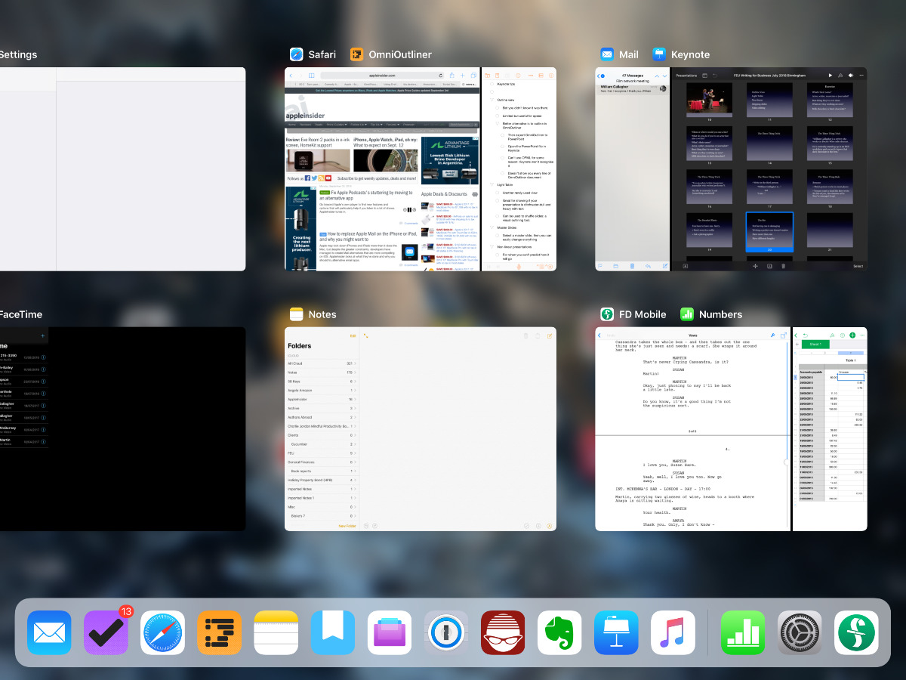Open Keynote podium icon in dock
The width and height of the screenshot is (906, 680).
(x=616, y=632)
